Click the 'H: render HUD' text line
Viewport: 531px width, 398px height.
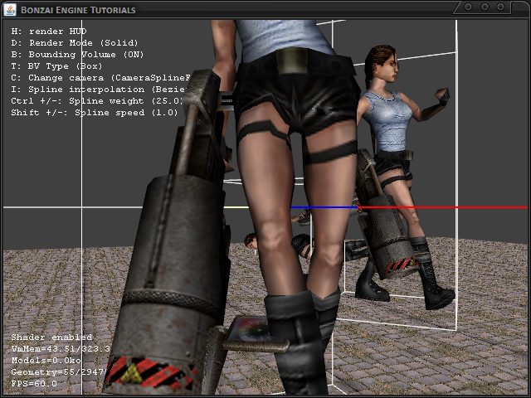pos(51,31)
